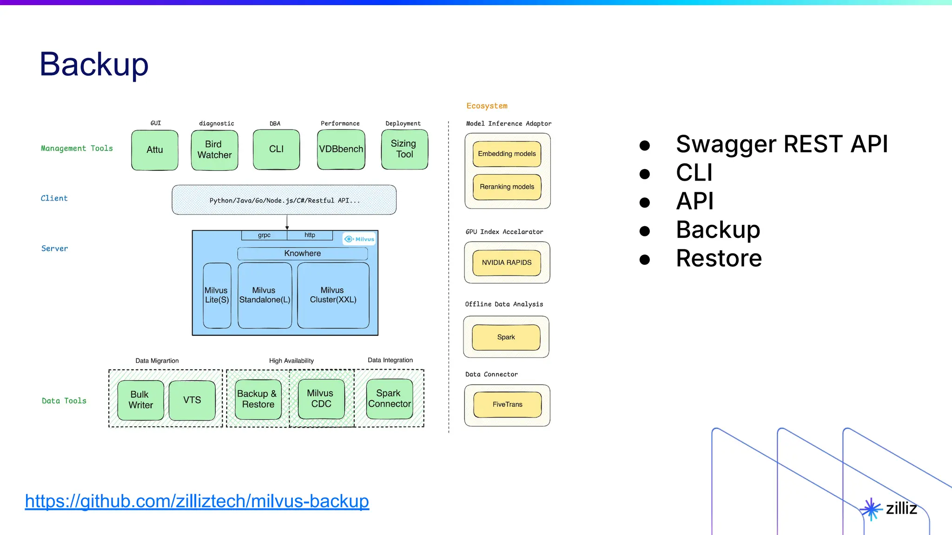Viewport: 952px width, 535px height.
Task: Click the CLI tool box
Action: point(276,150)
